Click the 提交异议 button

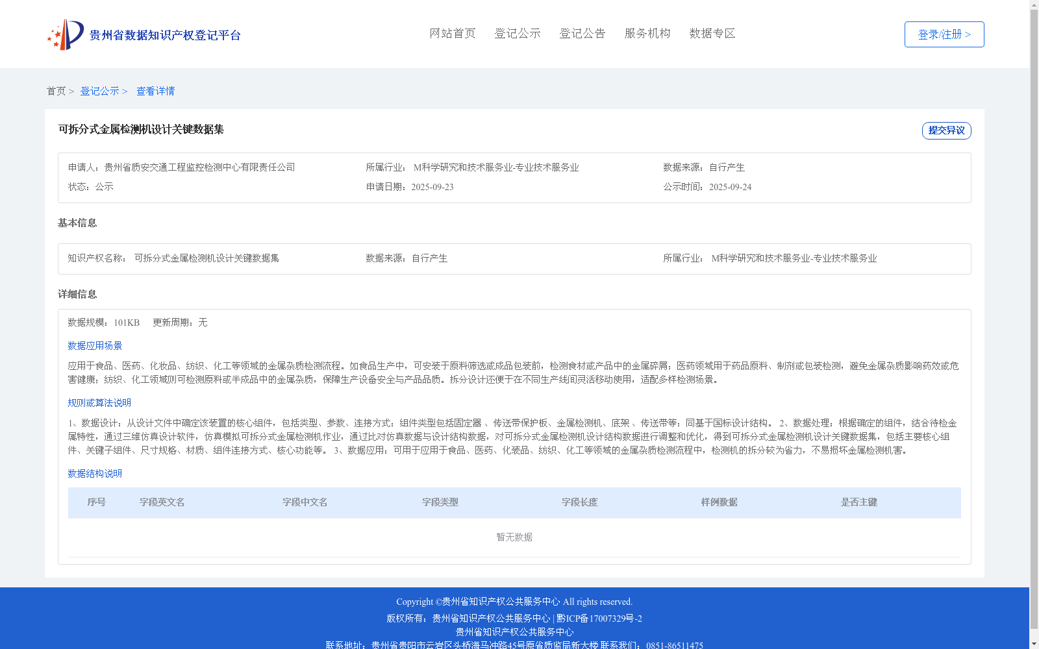pyautogui.click(x=947, y=130)
